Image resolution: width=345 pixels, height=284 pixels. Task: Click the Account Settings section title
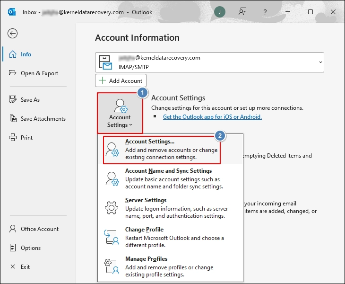(x=178, y=98)
